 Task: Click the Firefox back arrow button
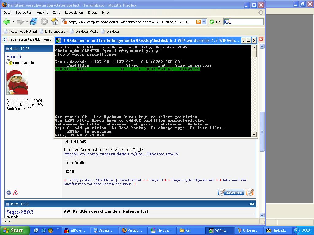(x=7, y=22)
